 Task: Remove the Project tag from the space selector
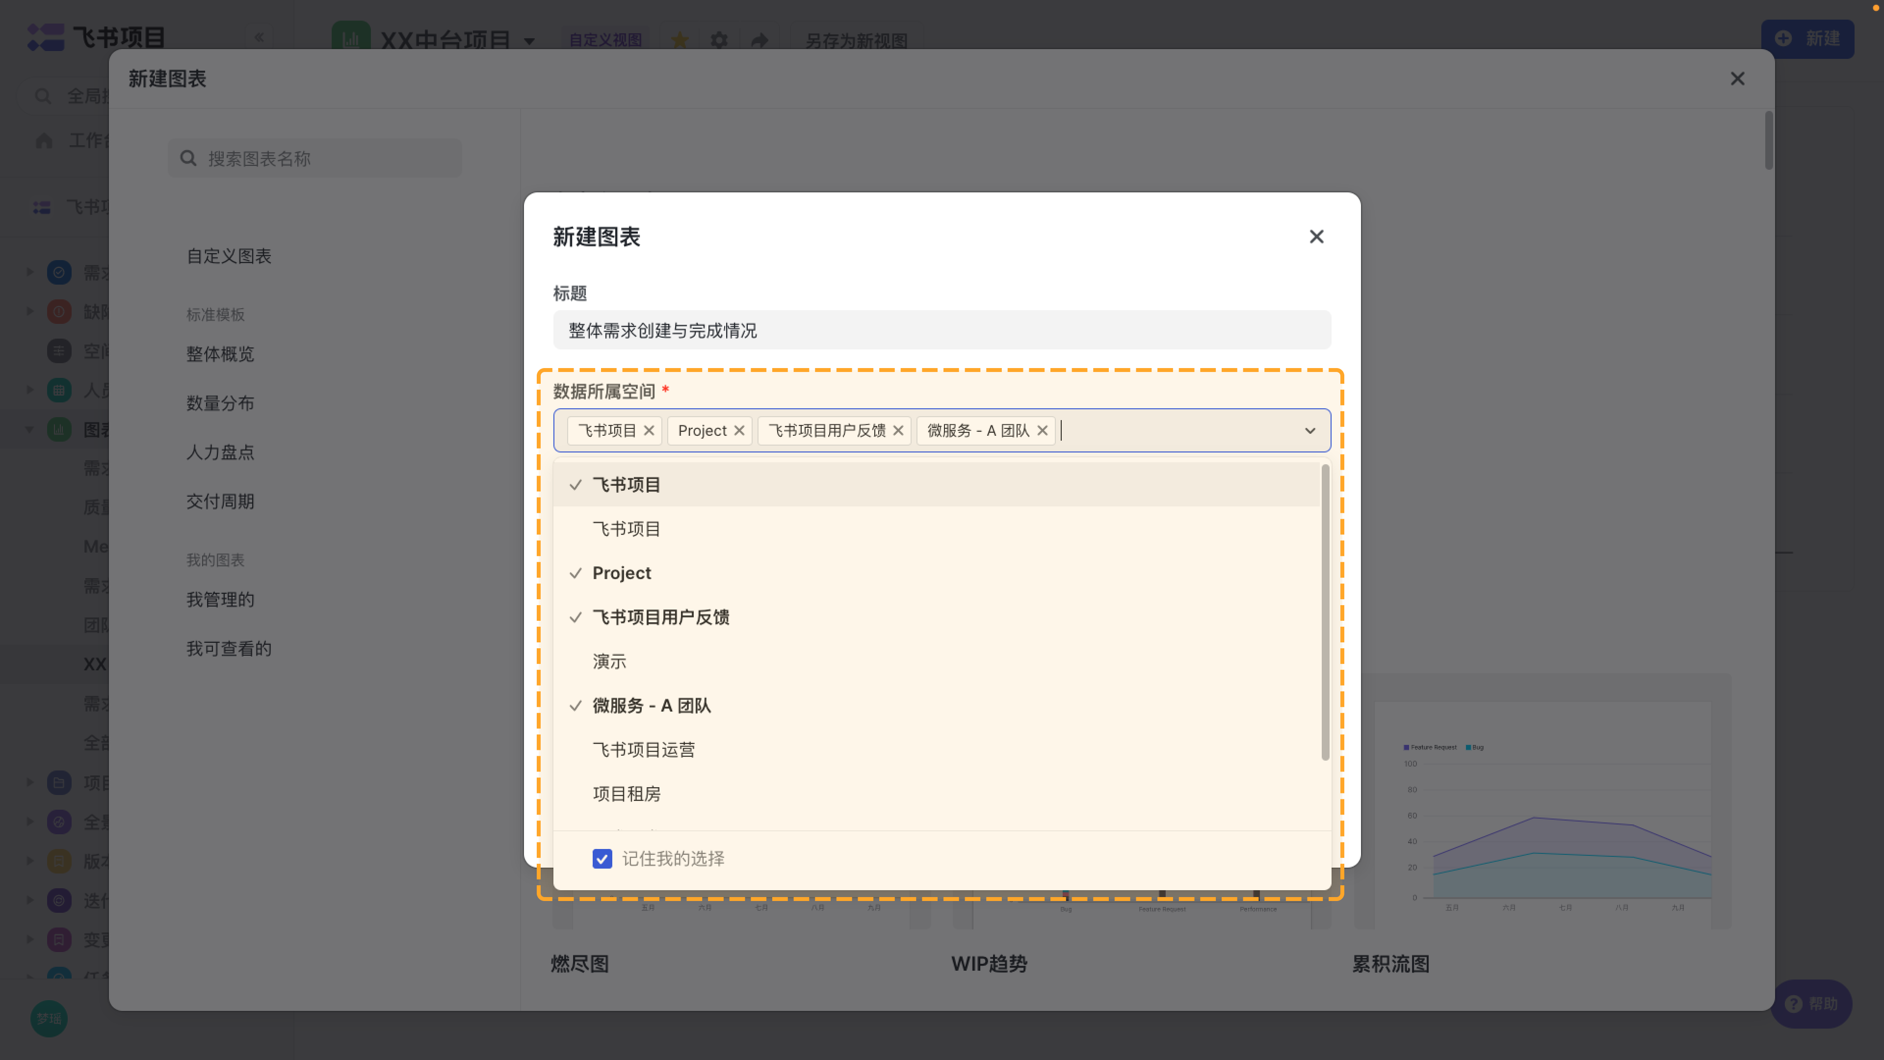(x=739, y=431)
